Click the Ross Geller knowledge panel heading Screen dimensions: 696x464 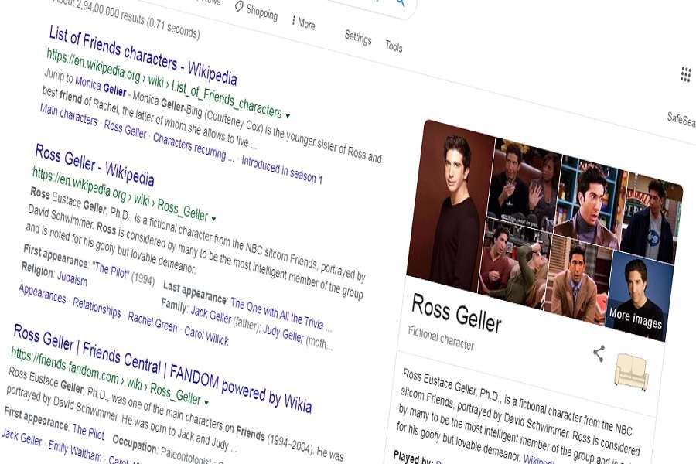coord(456,313)
